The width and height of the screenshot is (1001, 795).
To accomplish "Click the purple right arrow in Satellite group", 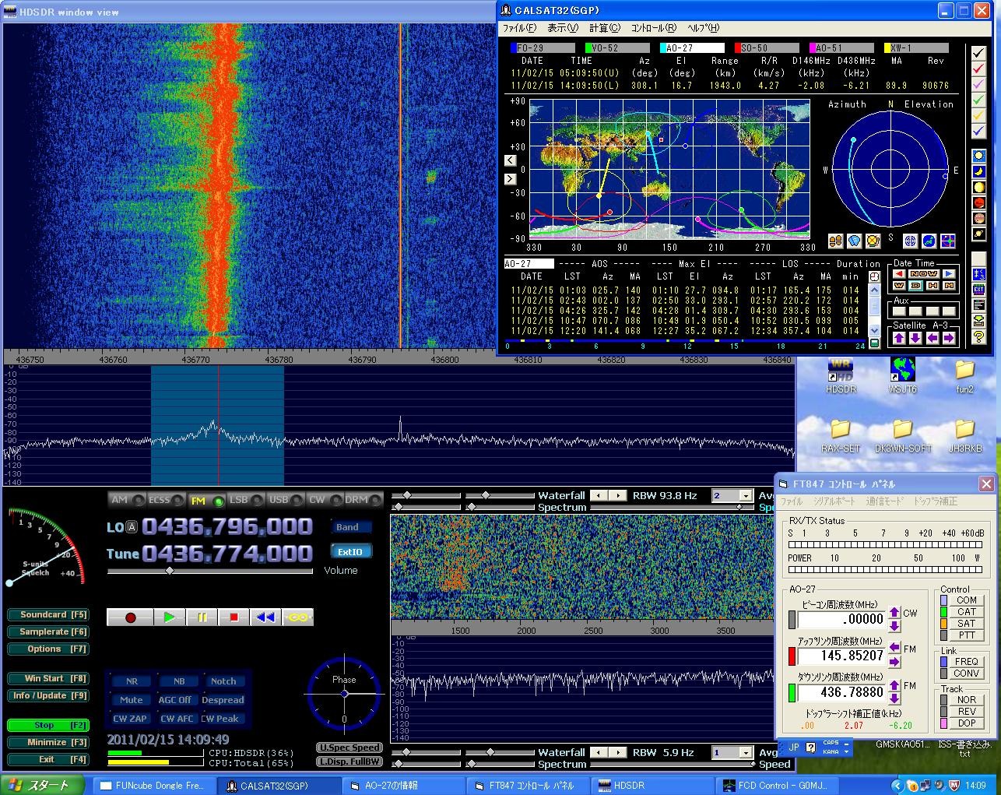I will coord(949,338).
